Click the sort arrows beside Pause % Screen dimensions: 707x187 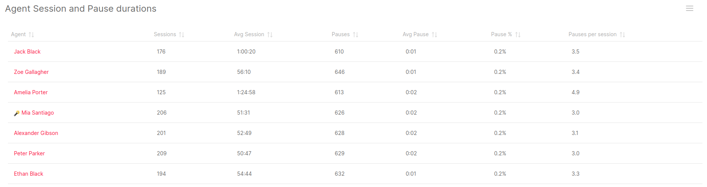pyautogui.click(x=518, y=35)
